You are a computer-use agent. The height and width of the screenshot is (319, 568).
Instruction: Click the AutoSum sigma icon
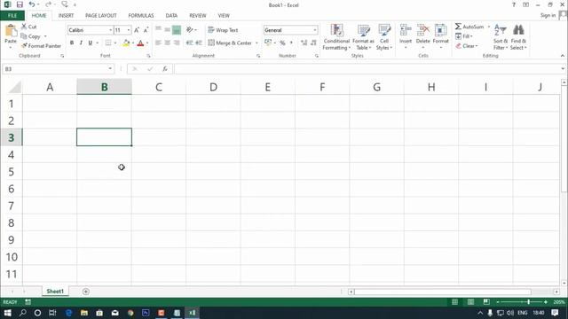458,27
